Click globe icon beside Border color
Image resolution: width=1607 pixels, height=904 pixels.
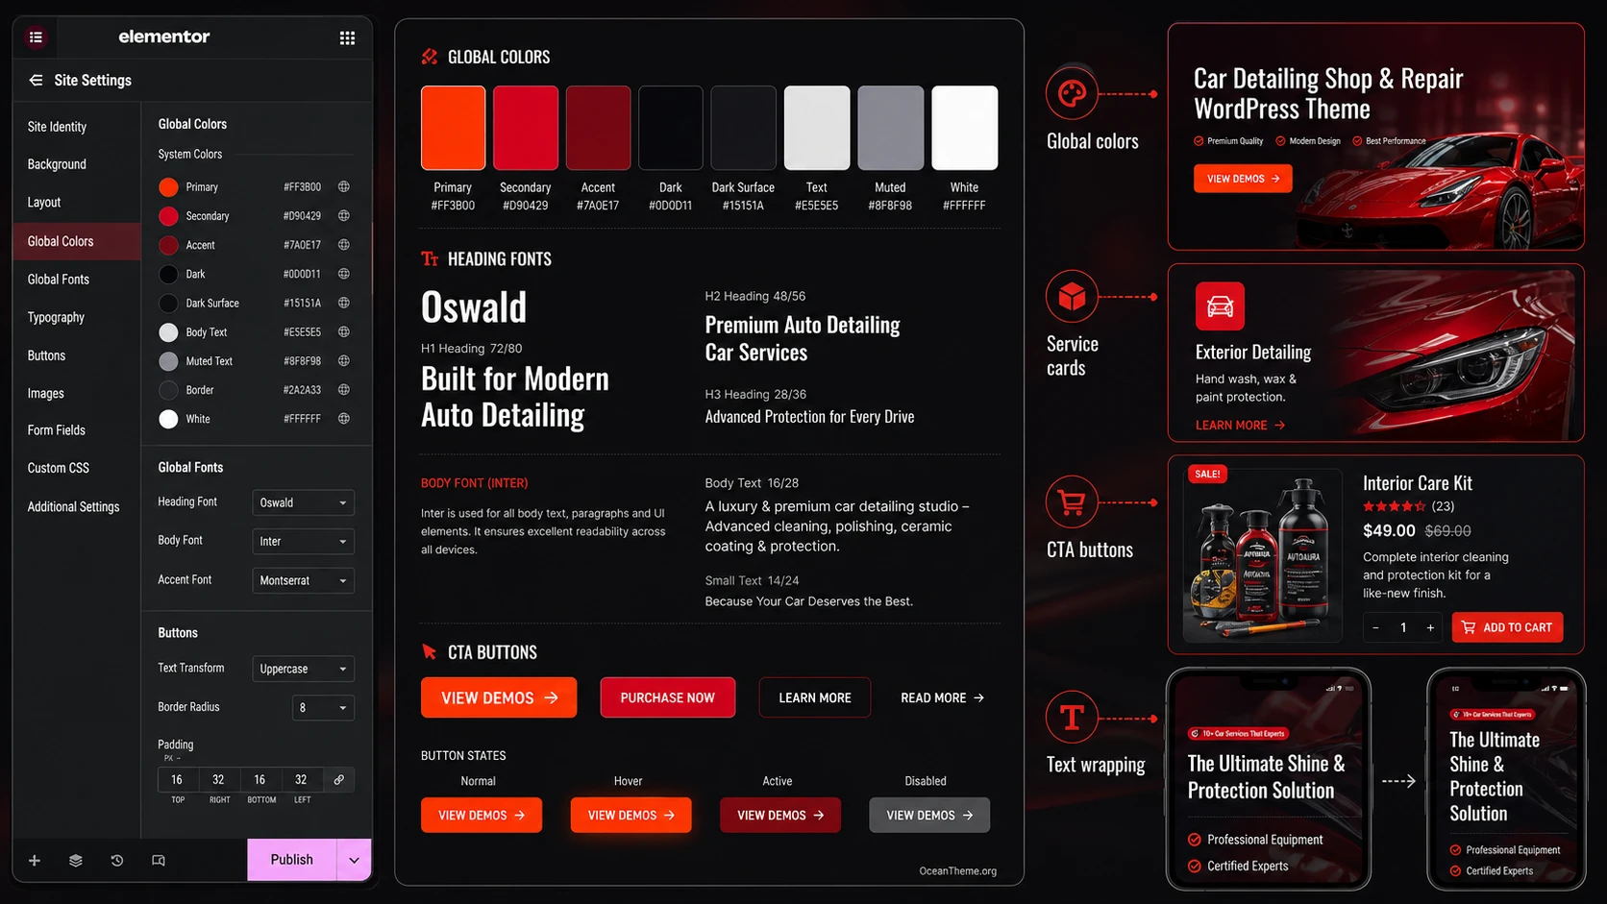343,389
